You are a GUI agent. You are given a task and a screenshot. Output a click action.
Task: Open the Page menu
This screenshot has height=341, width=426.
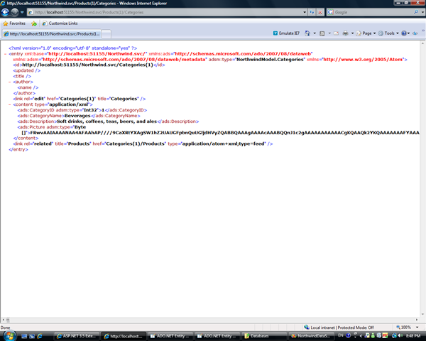[366, 33]
